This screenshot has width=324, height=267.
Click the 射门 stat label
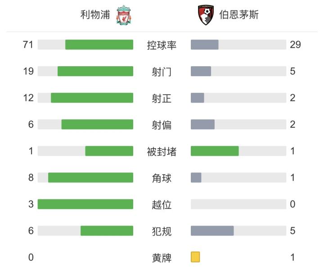tap(162, 72)
